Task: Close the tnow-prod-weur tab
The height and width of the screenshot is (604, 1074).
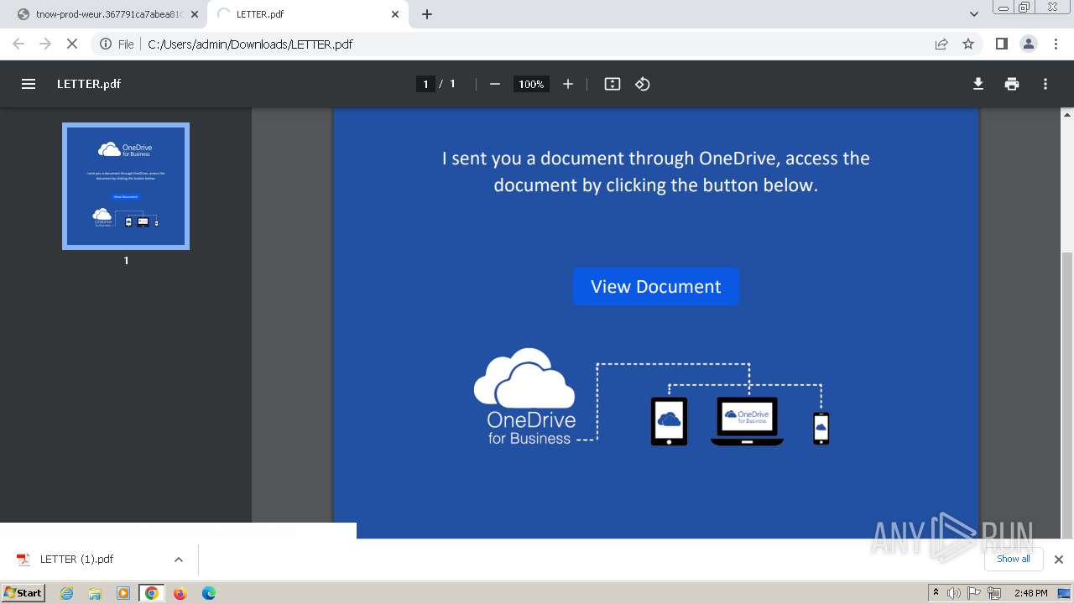Action: tap(195, 14)
